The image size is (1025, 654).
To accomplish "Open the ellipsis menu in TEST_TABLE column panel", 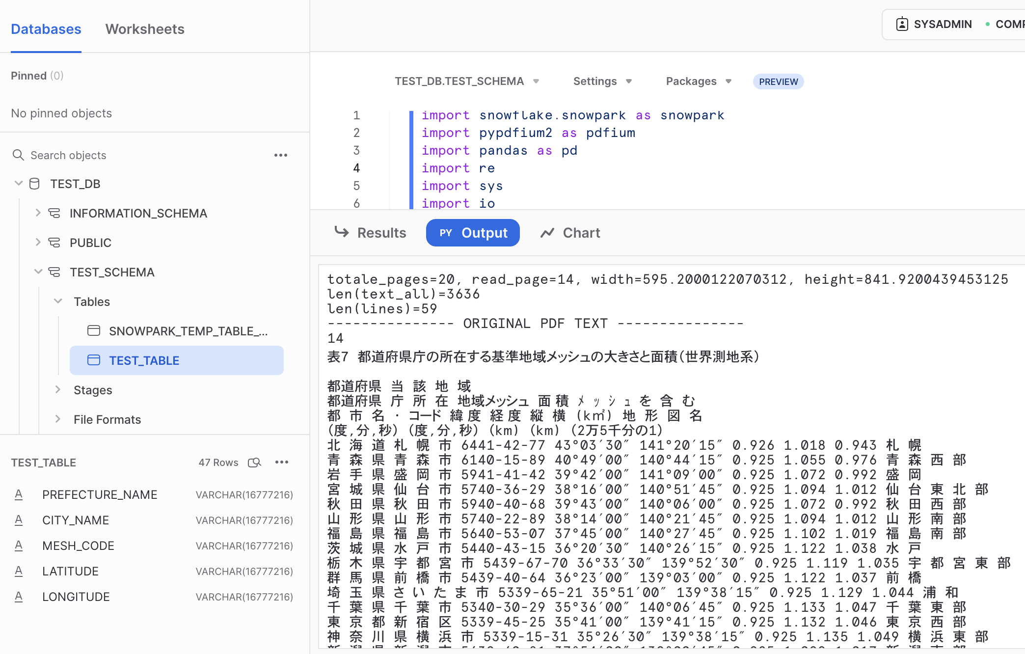I will click(282, 462).
